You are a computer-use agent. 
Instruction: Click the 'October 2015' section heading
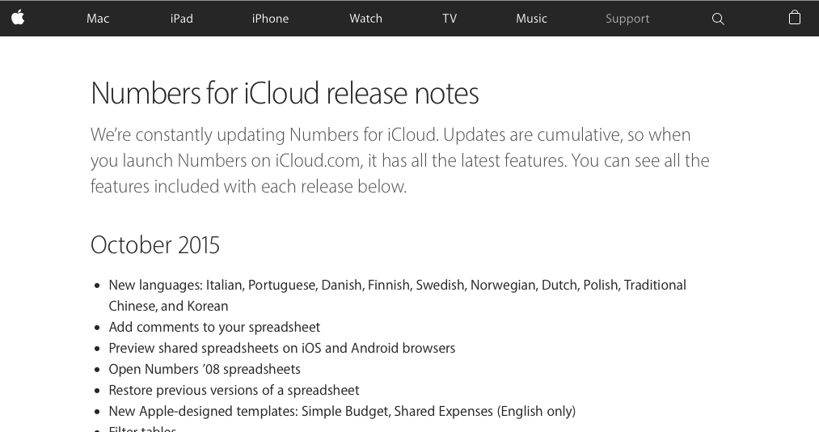[155, 245]
